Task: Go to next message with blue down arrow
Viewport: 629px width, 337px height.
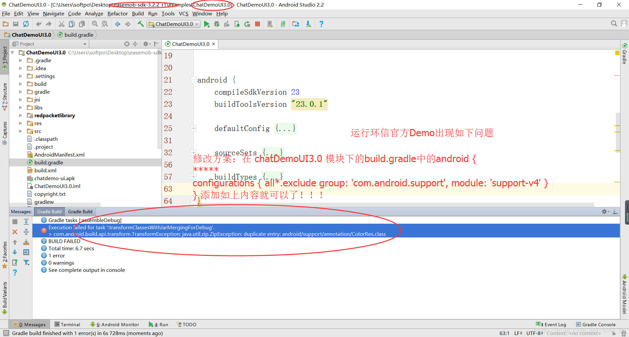Action: (15, 252)
